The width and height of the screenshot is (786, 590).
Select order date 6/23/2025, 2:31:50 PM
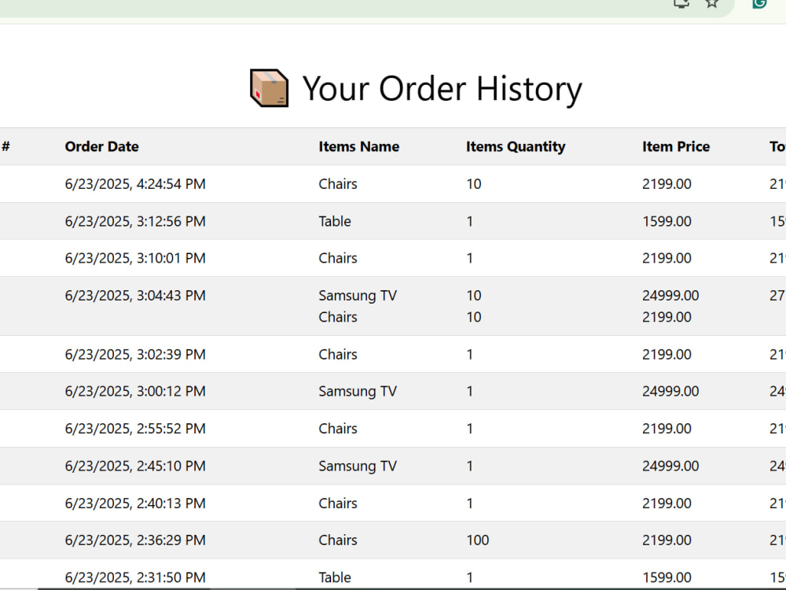(135, 577)
